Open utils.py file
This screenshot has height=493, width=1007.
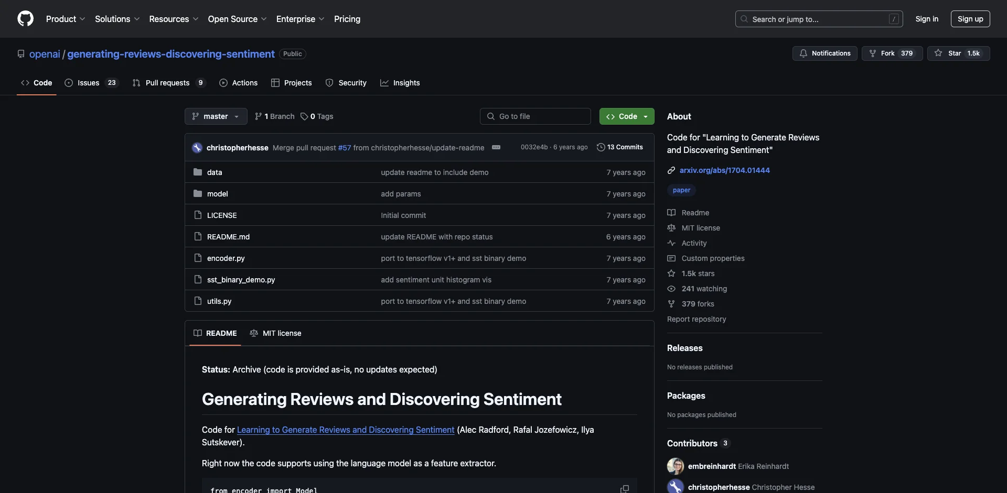(x=219, y=301)
